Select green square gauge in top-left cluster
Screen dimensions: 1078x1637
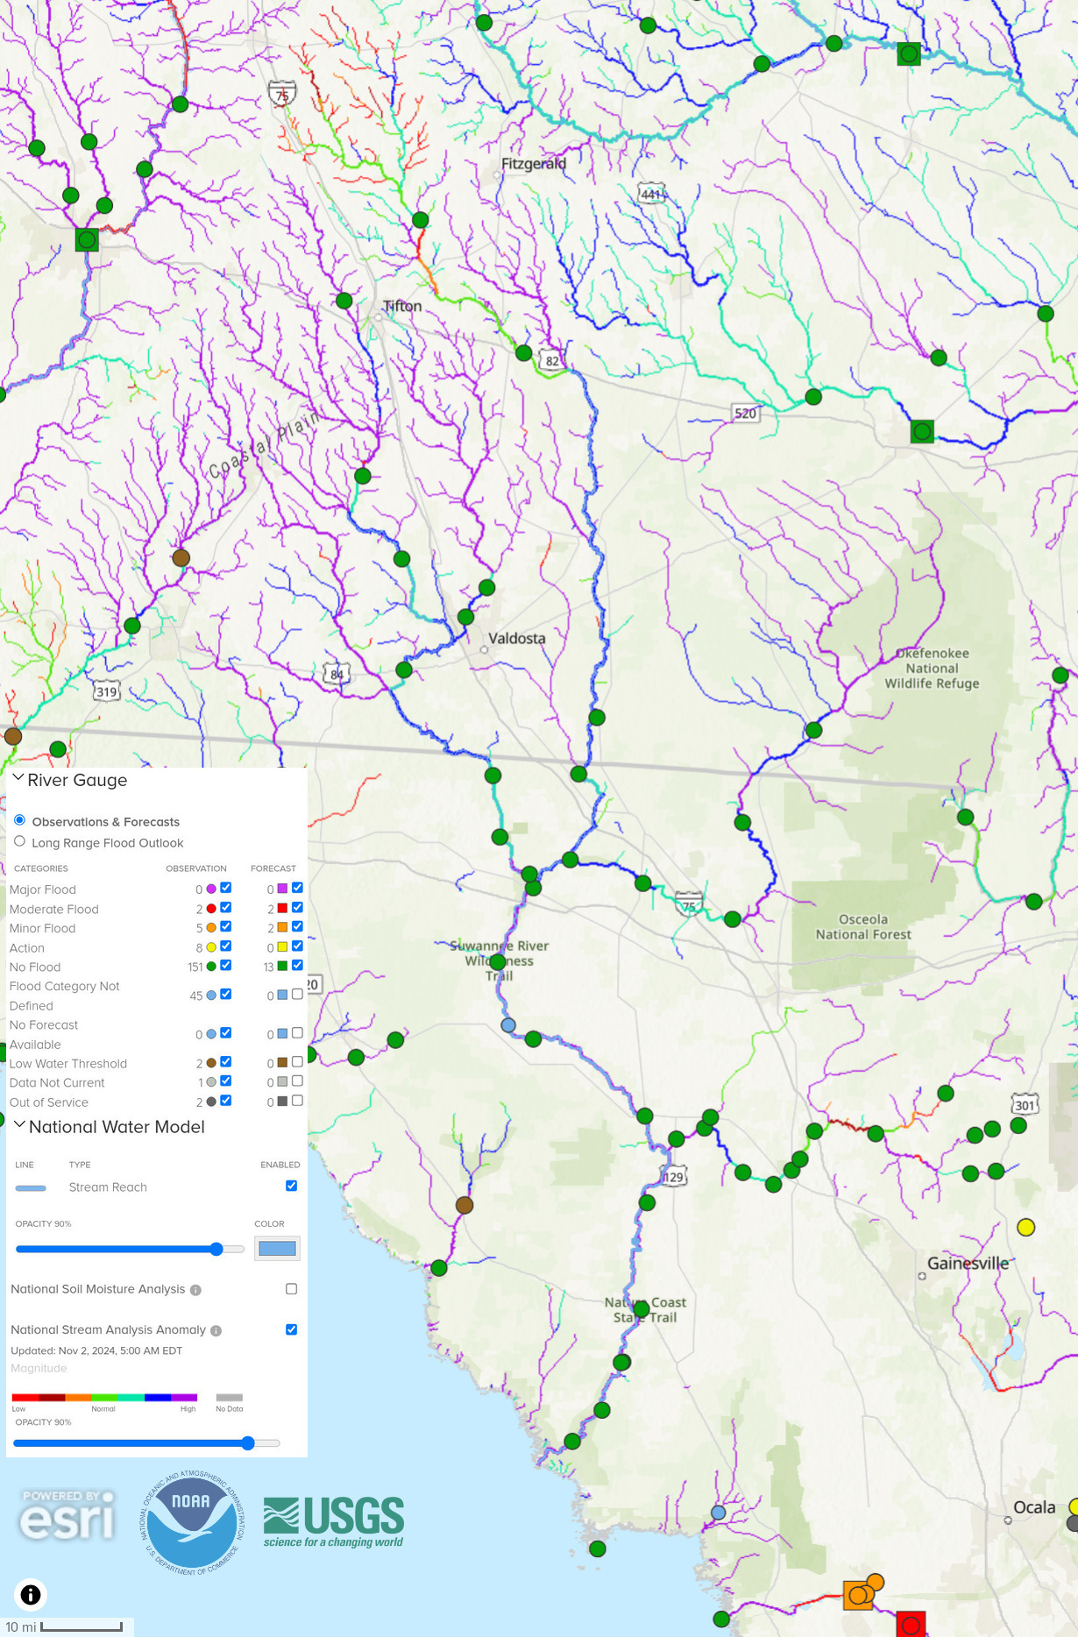pyautogui.click(x=87, y=239)
